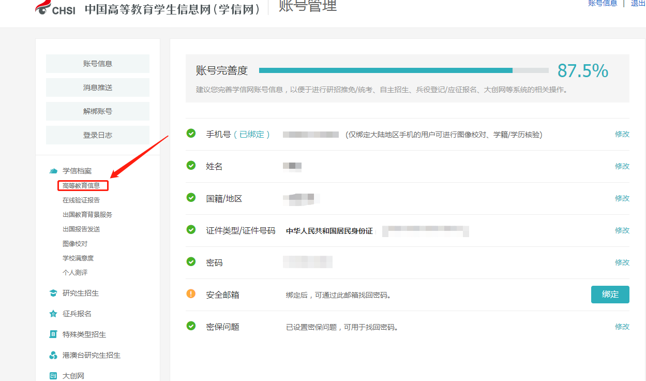Click the green check icon beside 密码
Screen dimensions: 646x381
(x=191, y=262)
